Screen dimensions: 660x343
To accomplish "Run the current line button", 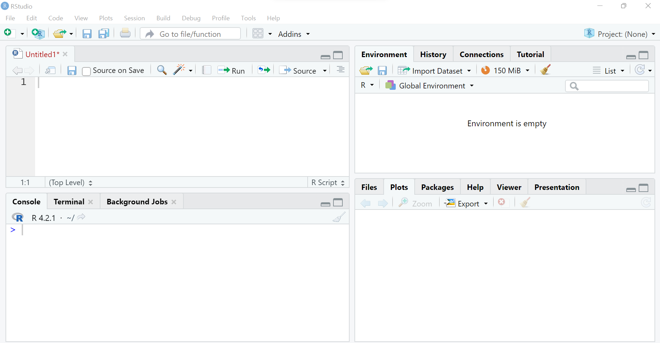I will 231,71.
